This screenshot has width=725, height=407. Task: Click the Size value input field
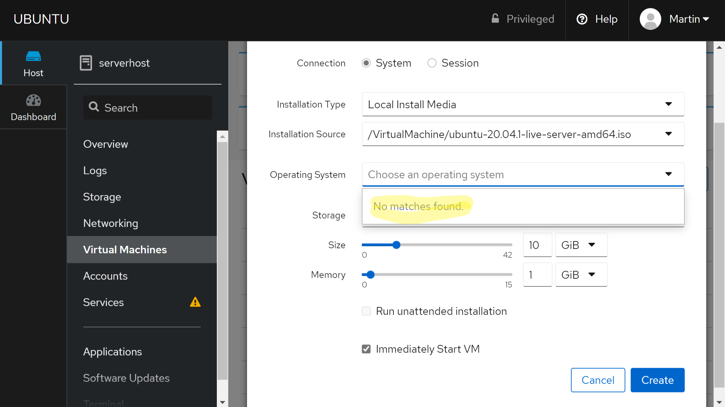[537, 245]
